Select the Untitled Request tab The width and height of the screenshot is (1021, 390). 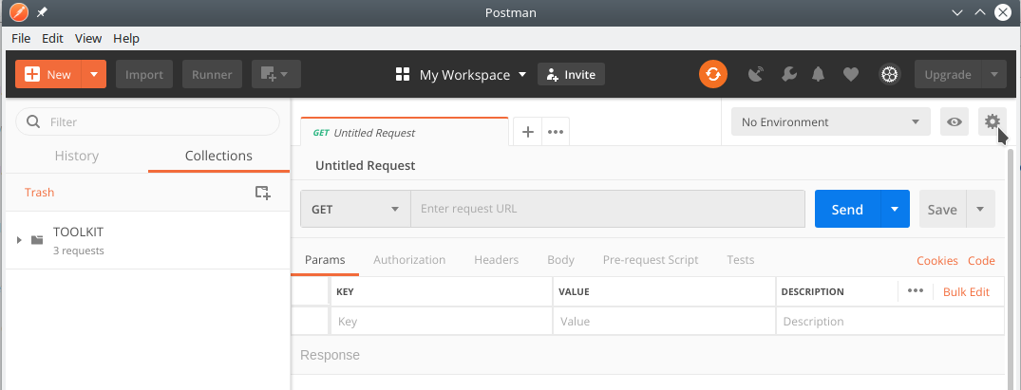click(x=404, y=132)
